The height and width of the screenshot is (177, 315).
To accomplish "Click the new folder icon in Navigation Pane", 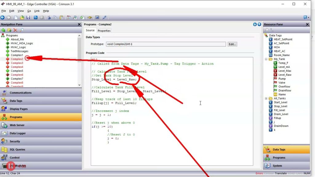I will [x=9, y=30].
